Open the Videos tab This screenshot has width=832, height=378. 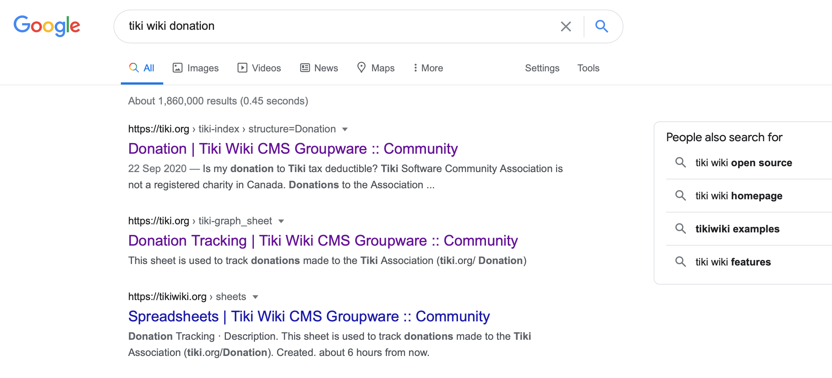[259, 68]
